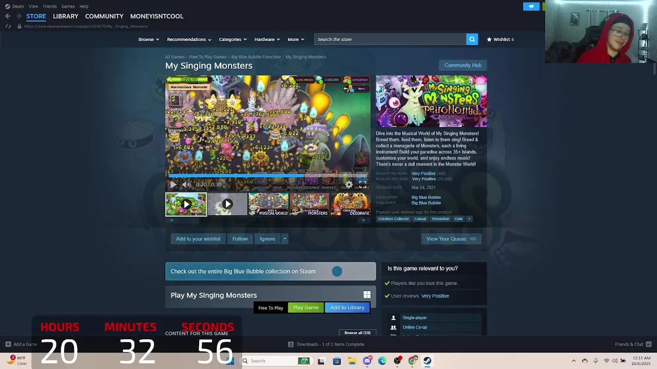
Task: Open the Help menu
Action: (x=84, y=6)
